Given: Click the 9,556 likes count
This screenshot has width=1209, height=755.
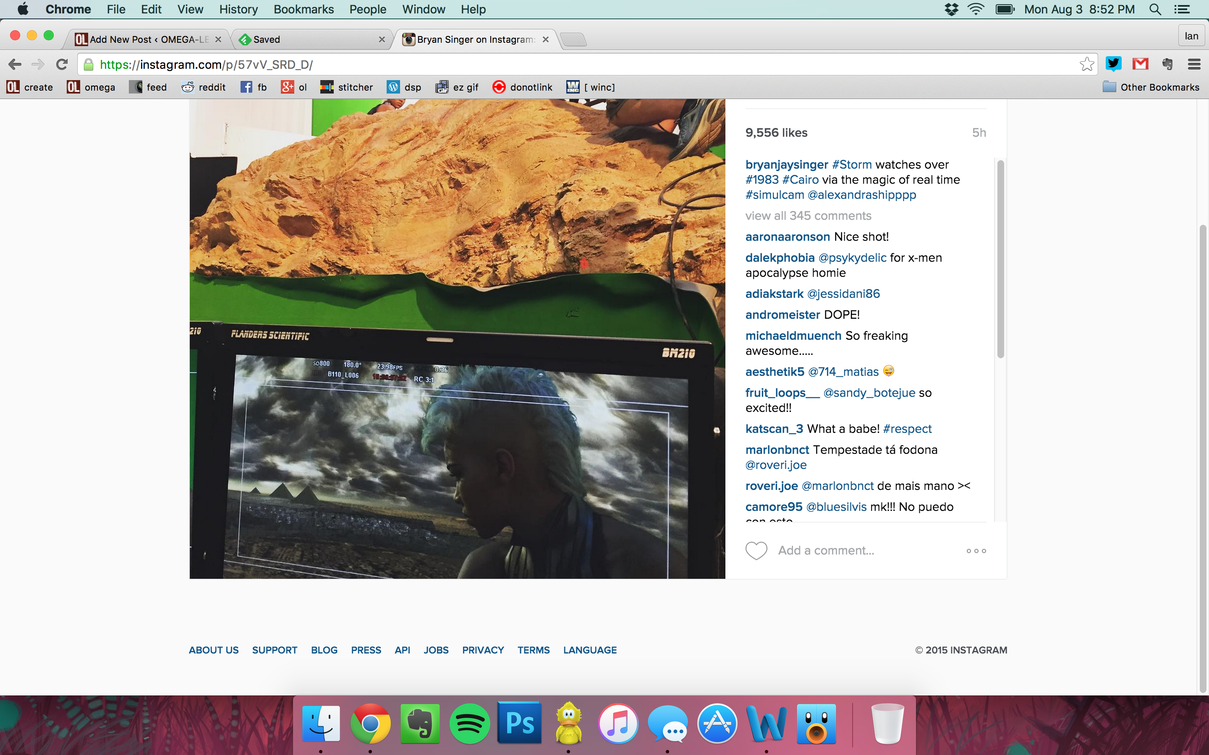Looking at the screenshot, I should (x=776, y=132).
